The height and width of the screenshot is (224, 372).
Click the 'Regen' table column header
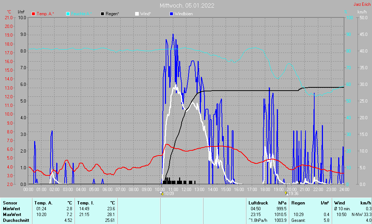click(x=298, y=203)
